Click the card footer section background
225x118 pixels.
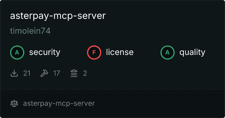click(x=158, y=104)
